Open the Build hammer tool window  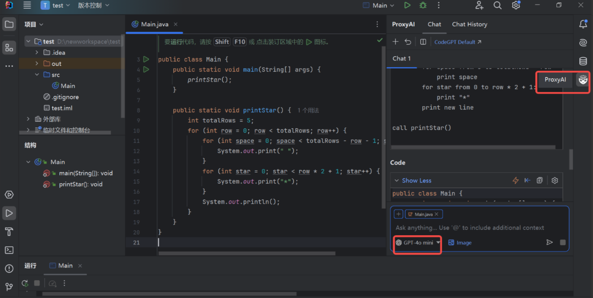(9, 232)
